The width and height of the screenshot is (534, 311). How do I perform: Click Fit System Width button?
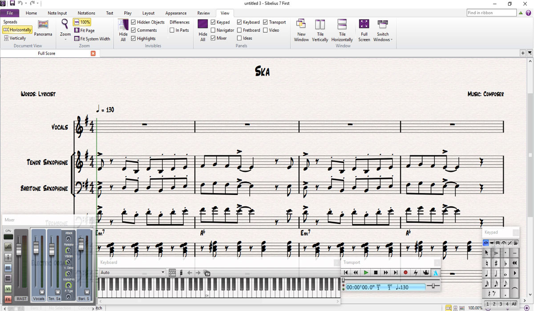tap(92, 39)
